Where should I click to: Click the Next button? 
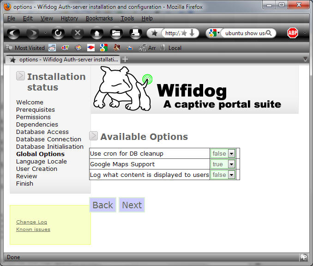tap(132, 205)
